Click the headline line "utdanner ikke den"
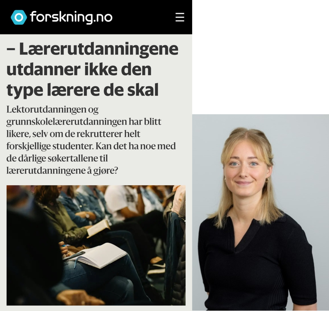The width and height of the screenshot is (329, 311). (x=79, y=70)
